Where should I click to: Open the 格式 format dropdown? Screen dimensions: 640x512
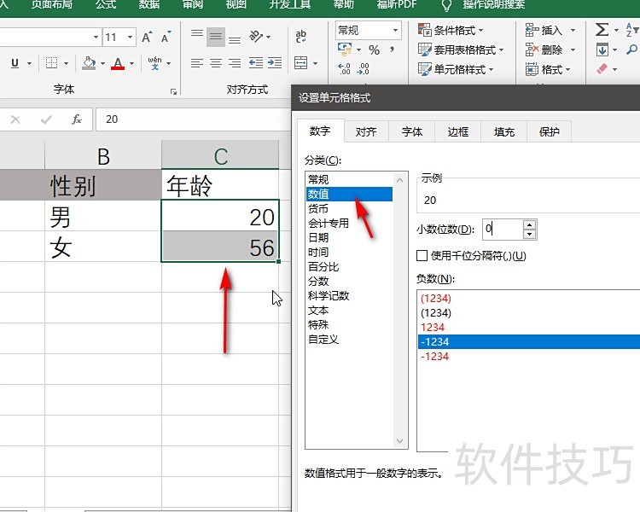(x=548, y=69)
